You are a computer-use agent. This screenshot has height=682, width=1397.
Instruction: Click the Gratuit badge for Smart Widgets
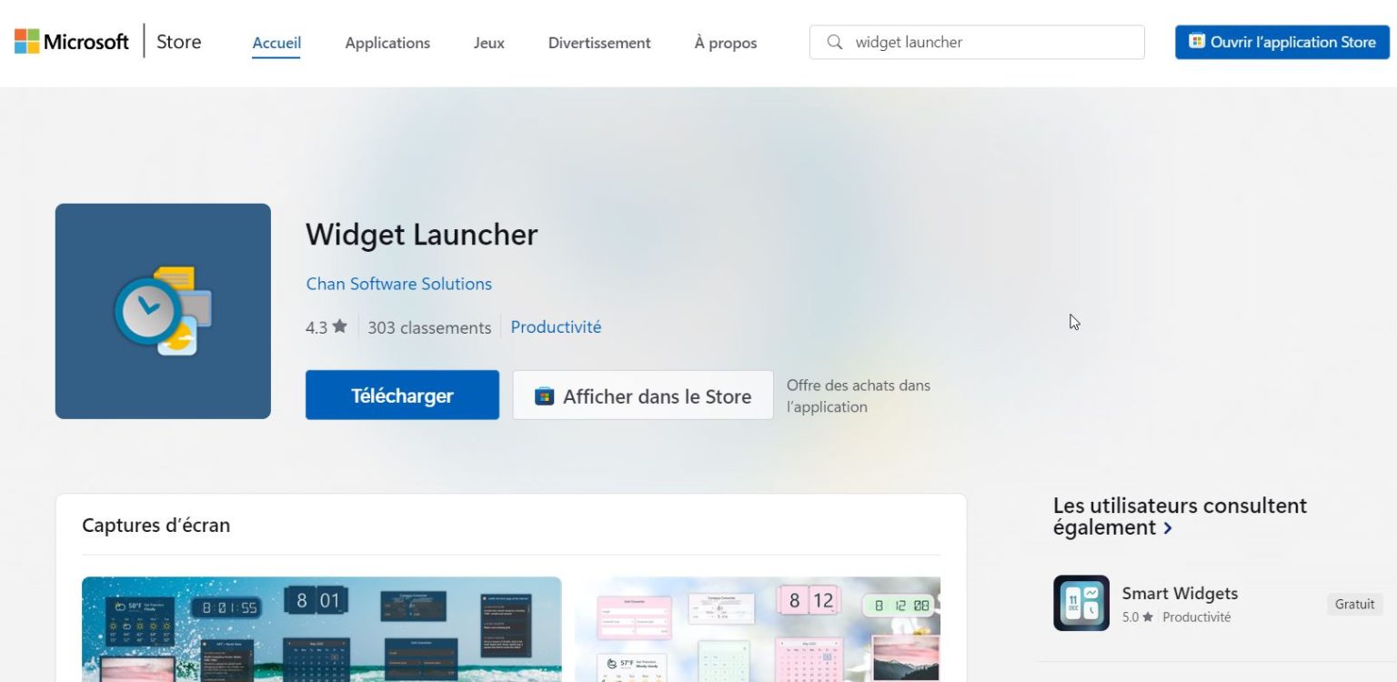[x=1354, y=604]
